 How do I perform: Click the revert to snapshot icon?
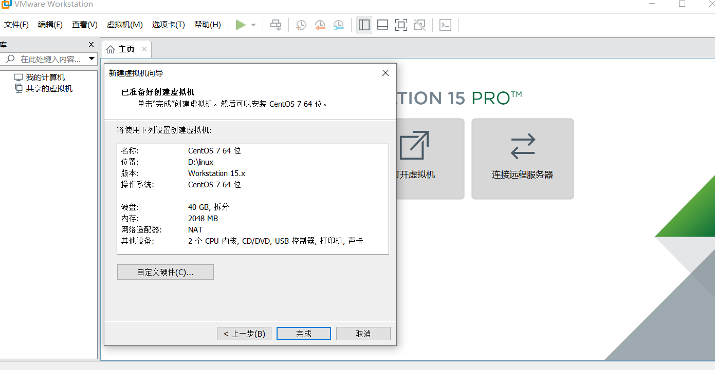point(320,25)
